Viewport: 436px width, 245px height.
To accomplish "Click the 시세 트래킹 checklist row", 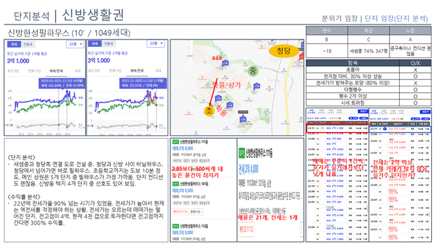I will pos(369,103).
